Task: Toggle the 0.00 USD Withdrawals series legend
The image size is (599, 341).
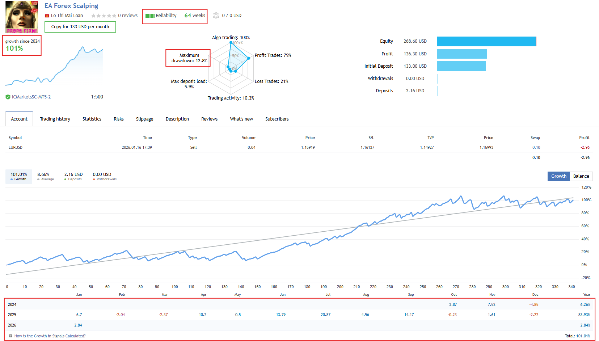Action: click(105, 176)
